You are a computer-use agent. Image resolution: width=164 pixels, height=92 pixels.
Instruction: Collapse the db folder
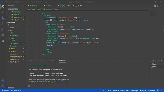pyautogui.click(x=12, y=33)
